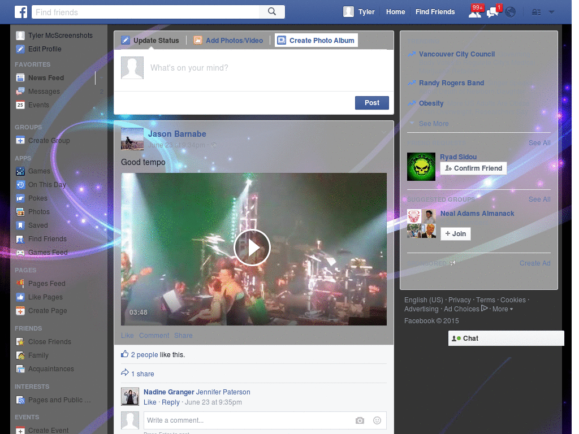Click the On This Day clock icon
The width and height of the screenshot is (579, 434).
point(20,185)
